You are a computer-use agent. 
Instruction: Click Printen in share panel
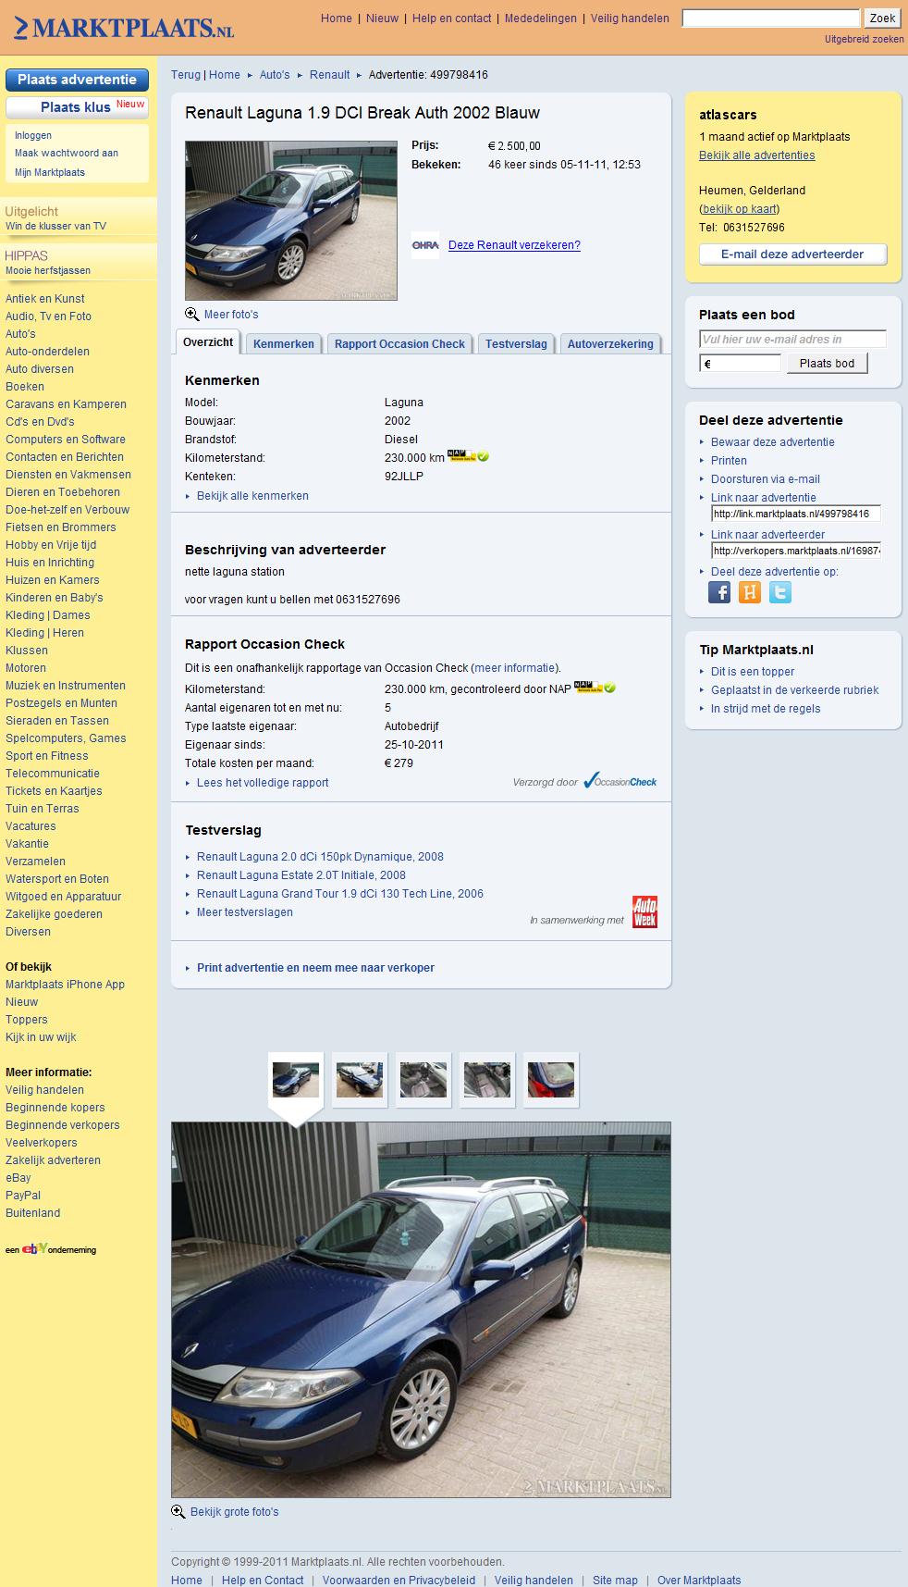(x=729, y=461)
